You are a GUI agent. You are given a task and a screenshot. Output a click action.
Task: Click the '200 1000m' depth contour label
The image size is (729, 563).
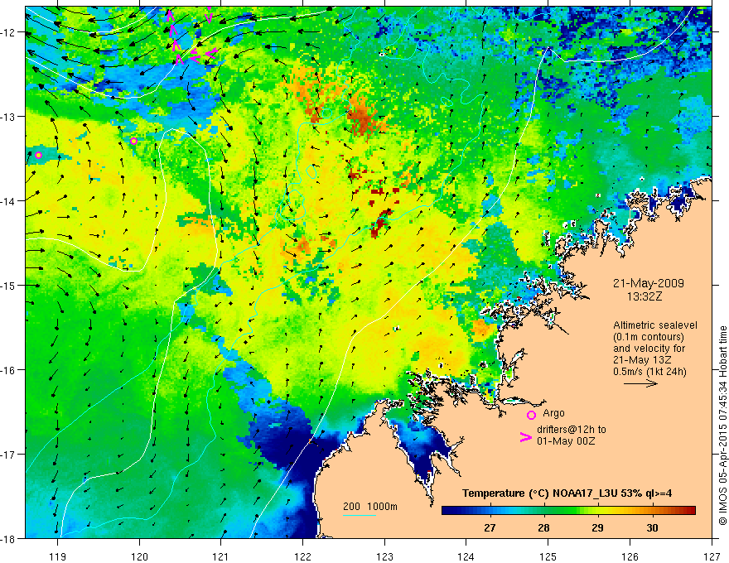(x=370, y=507)
